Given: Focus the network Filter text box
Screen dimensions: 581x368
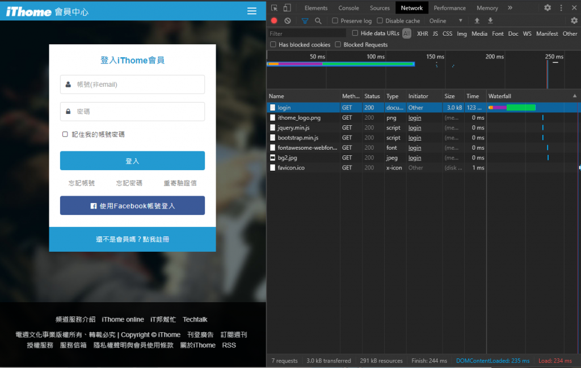Looking at the screenshot, I should 308,33.
